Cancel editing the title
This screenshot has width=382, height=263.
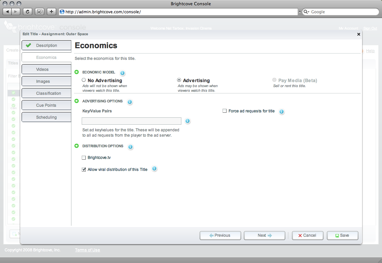[x=308, y=235]
